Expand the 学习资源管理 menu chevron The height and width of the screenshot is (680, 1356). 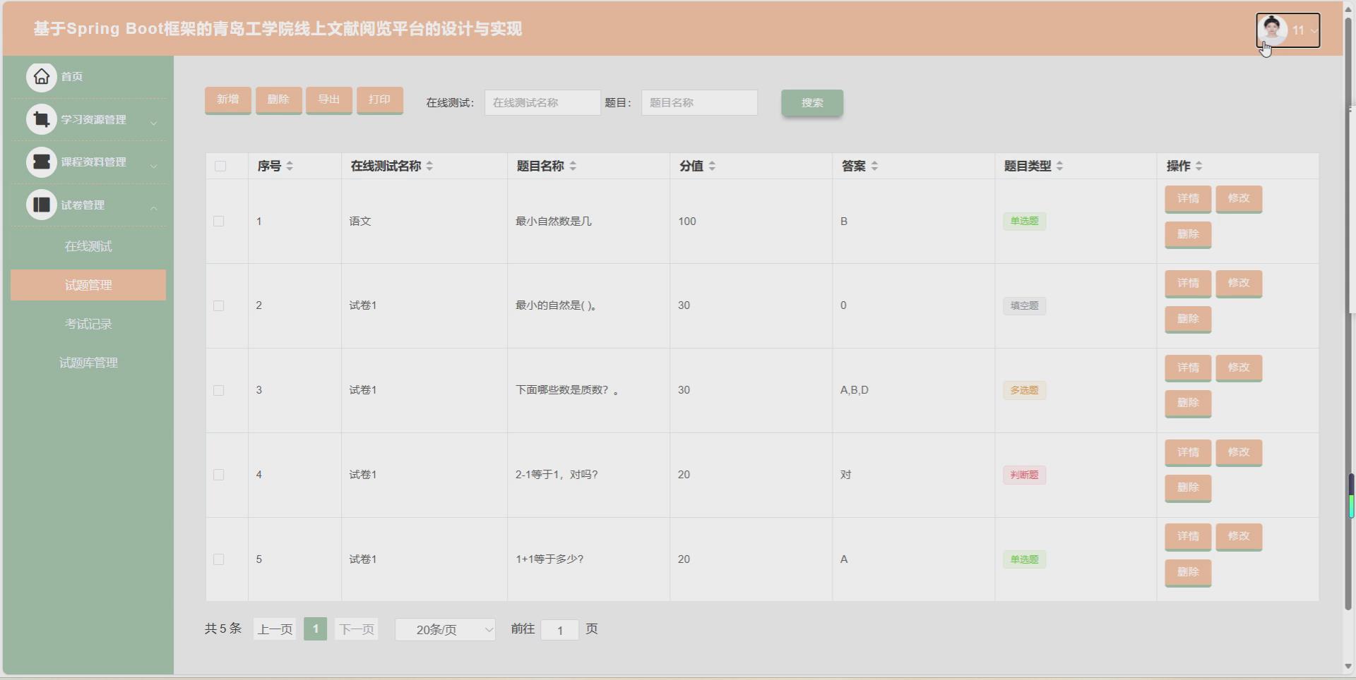tap(154, 123)
